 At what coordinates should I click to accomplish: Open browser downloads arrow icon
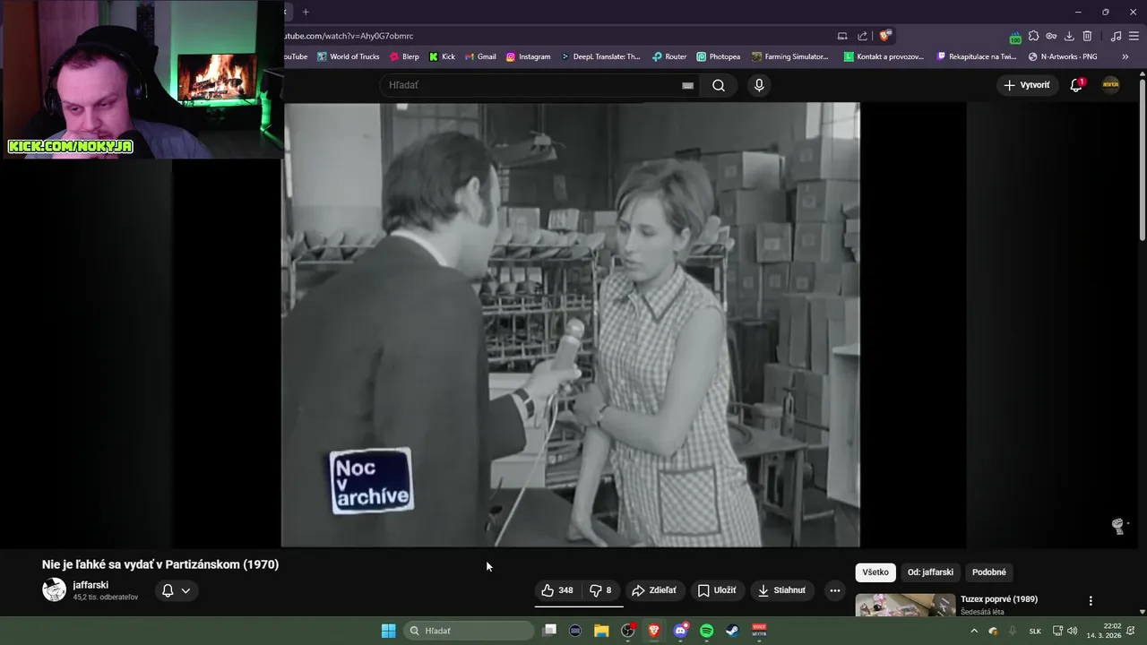pos(1069,36)
